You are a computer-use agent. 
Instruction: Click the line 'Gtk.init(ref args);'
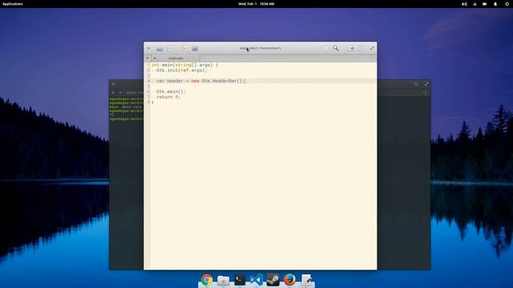182,70
